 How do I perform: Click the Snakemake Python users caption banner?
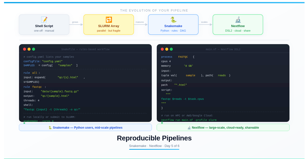click(x=85, y=127)
